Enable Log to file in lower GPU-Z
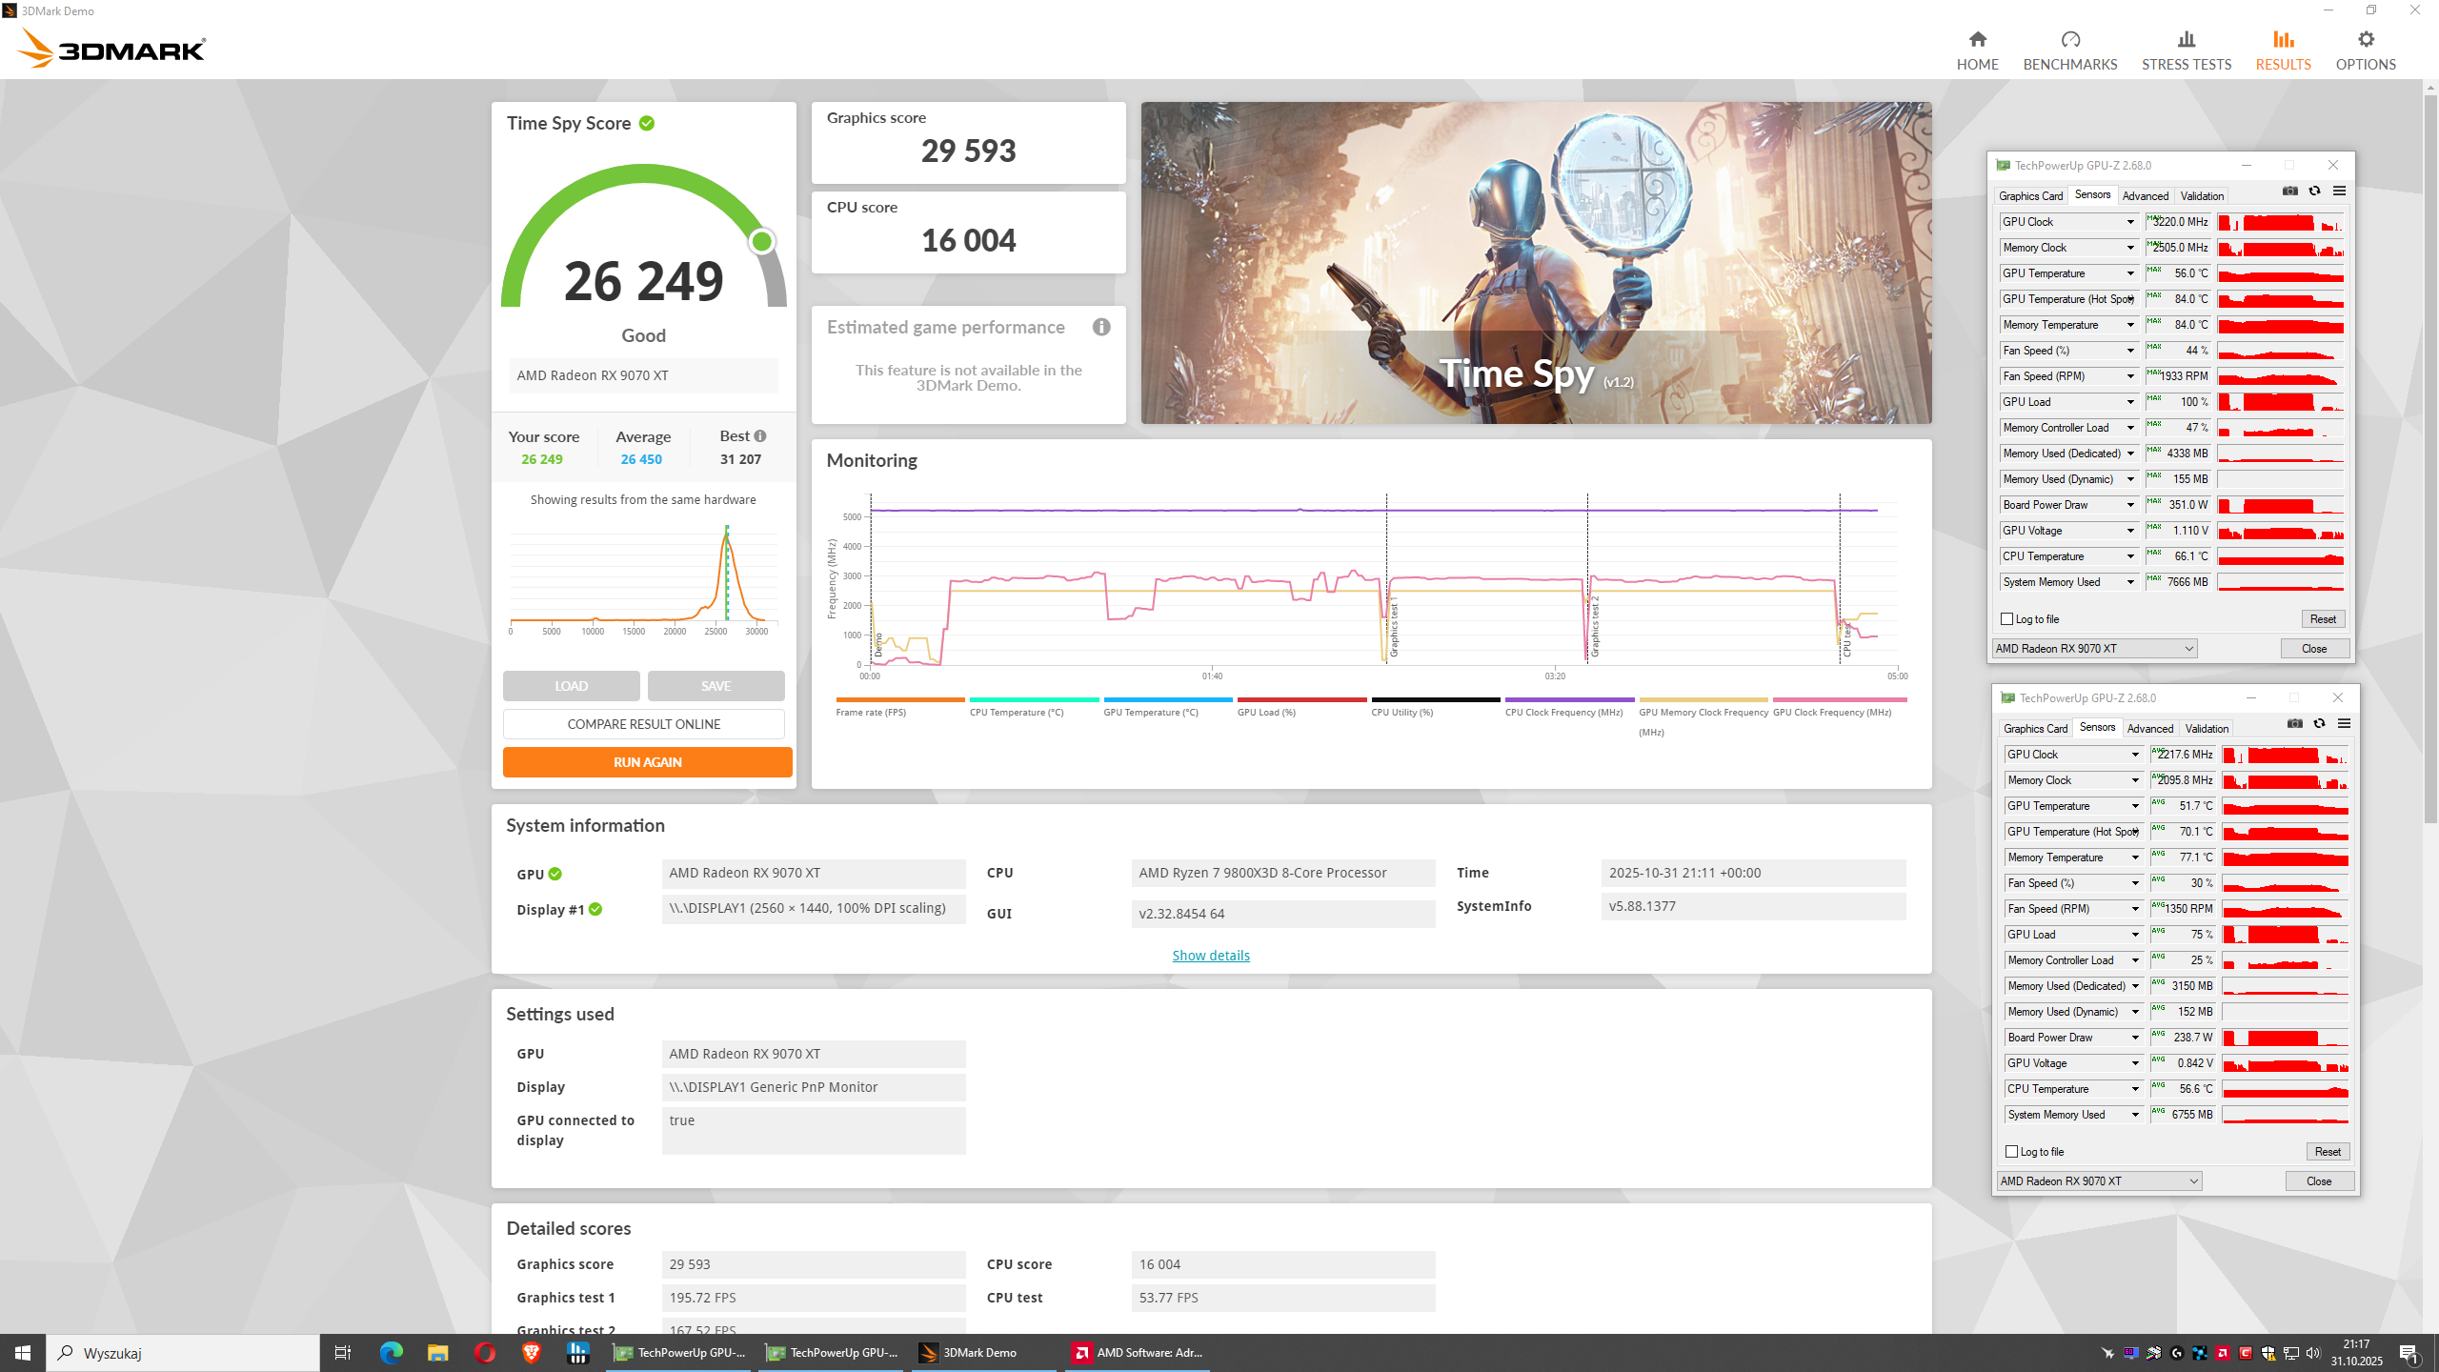 pos(2012,1152)
